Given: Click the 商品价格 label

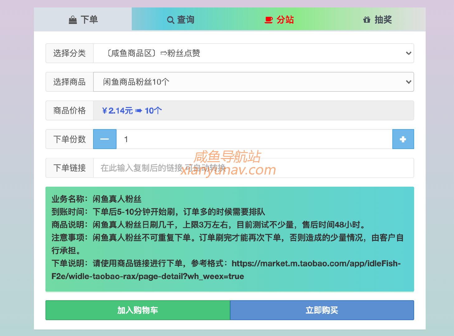Looking at the screenshot, I should [69, 110].
